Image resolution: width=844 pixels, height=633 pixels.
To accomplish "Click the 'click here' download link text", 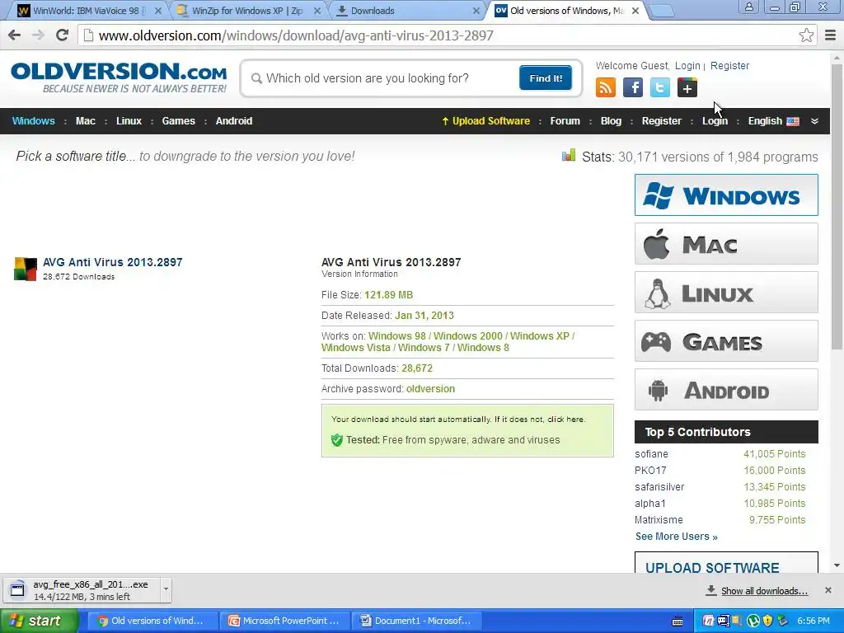I will point(565,420).
